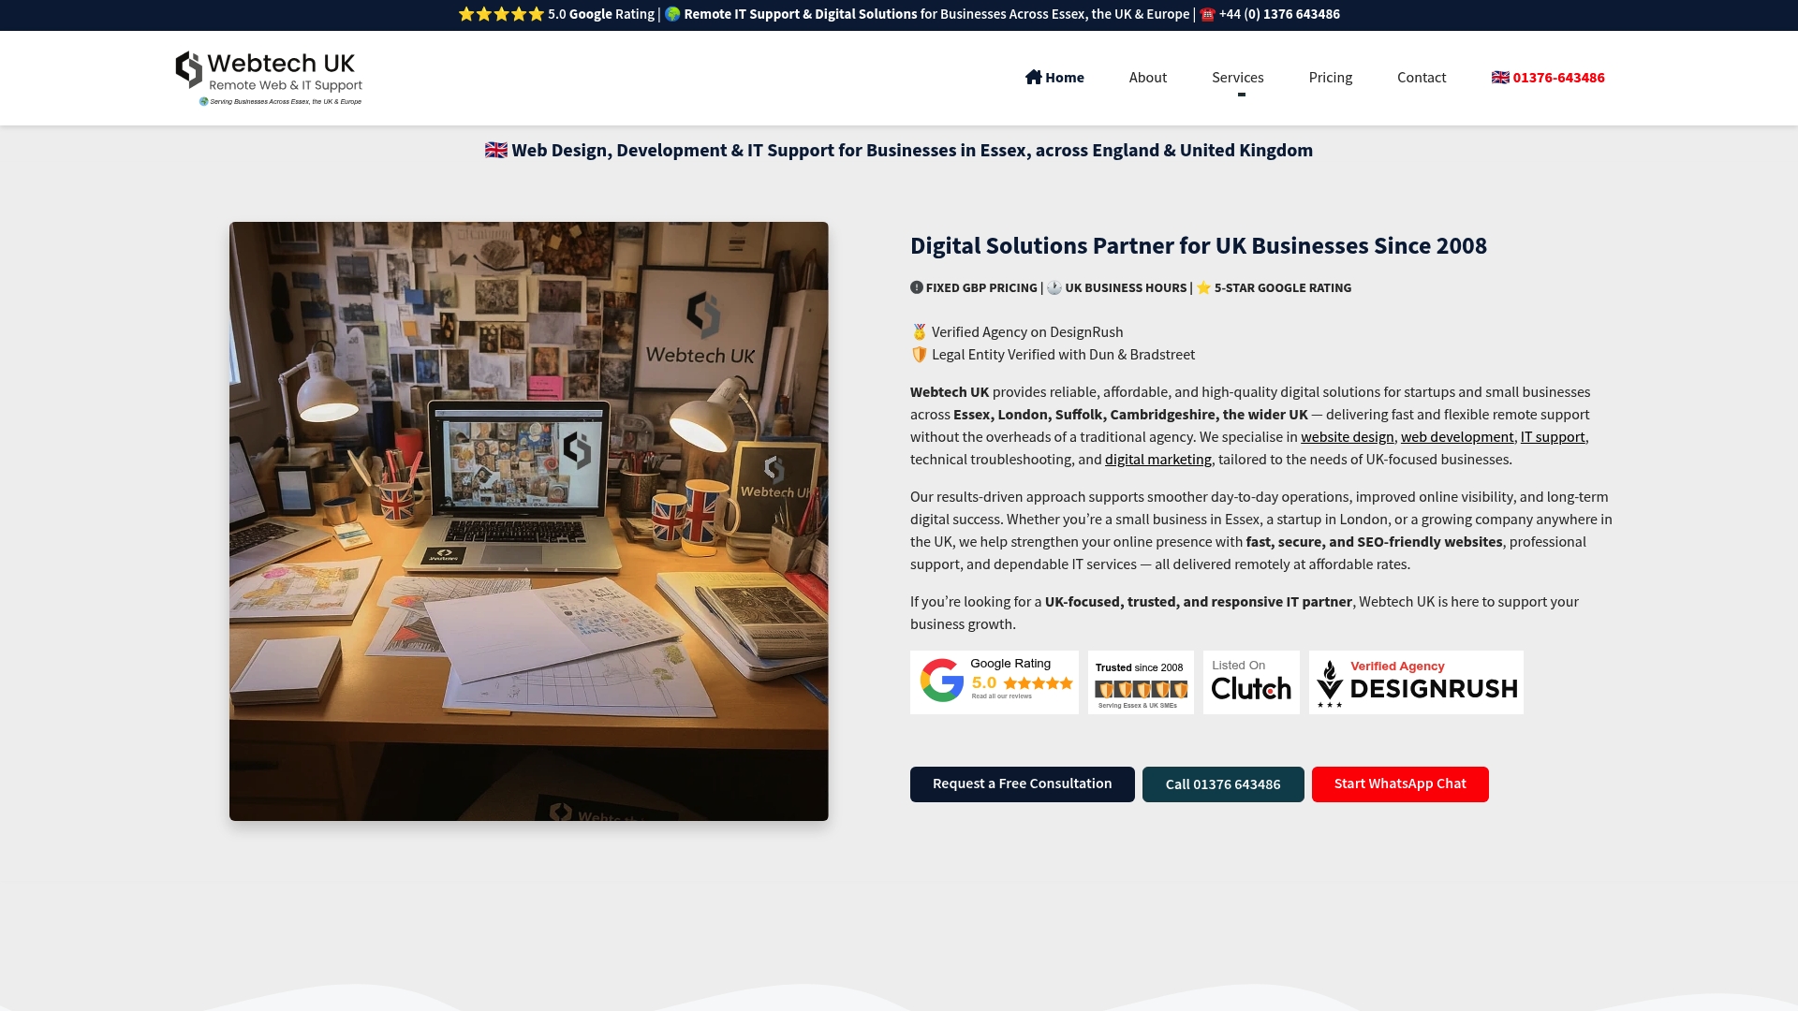Image resolution: width=1798 pixels, height=1011 pixels.
Task: Click the UK flag icon in the heading
Action: click(496, 150)
